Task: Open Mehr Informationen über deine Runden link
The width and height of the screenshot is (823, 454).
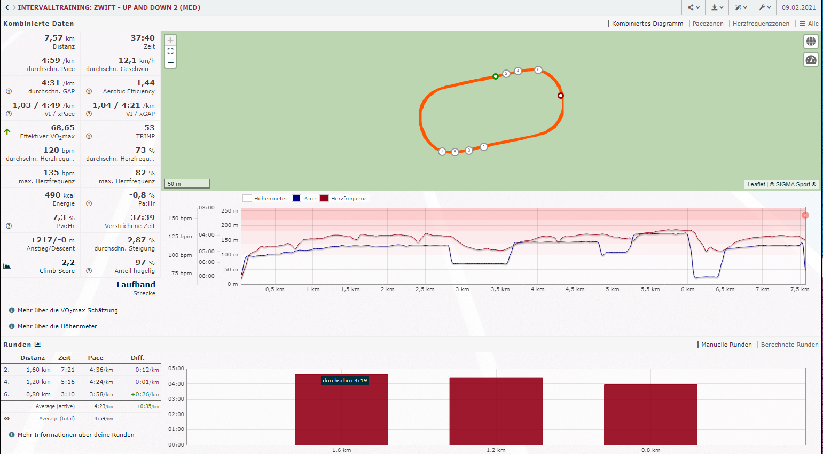Action: tap(75, 435)
